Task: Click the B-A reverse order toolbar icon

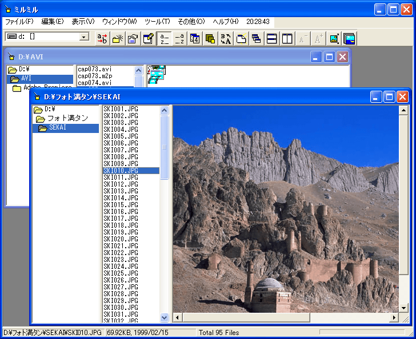Action: click(226, 39)
